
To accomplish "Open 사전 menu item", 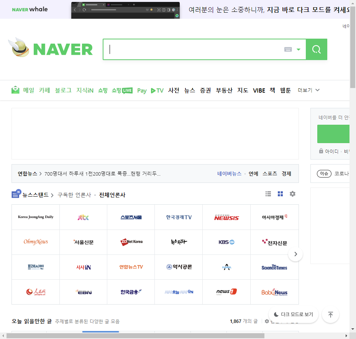I will (x=174, y=90).
